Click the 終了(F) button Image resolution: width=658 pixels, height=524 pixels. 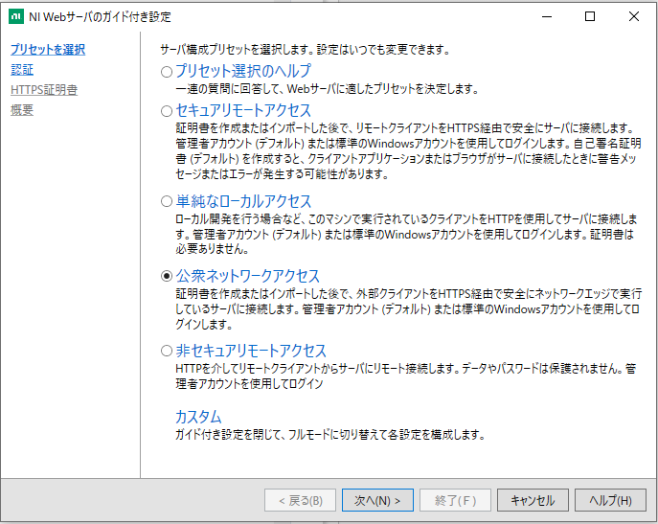[x=455, y=500]
